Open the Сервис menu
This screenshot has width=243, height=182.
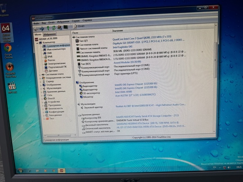point(76,21)
